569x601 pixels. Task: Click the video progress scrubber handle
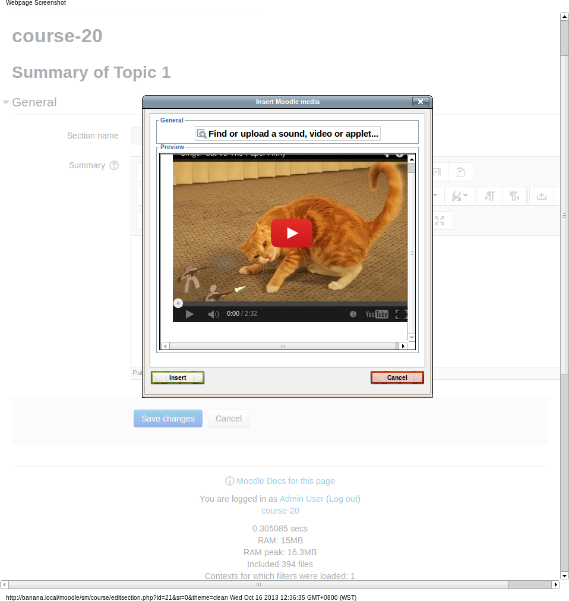tap(178, 303)
